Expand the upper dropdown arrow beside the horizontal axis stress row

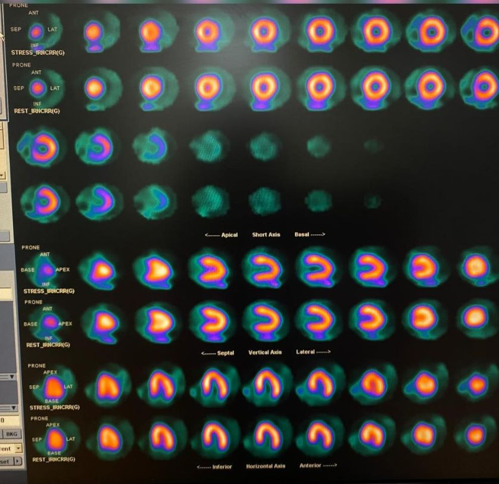13,377
